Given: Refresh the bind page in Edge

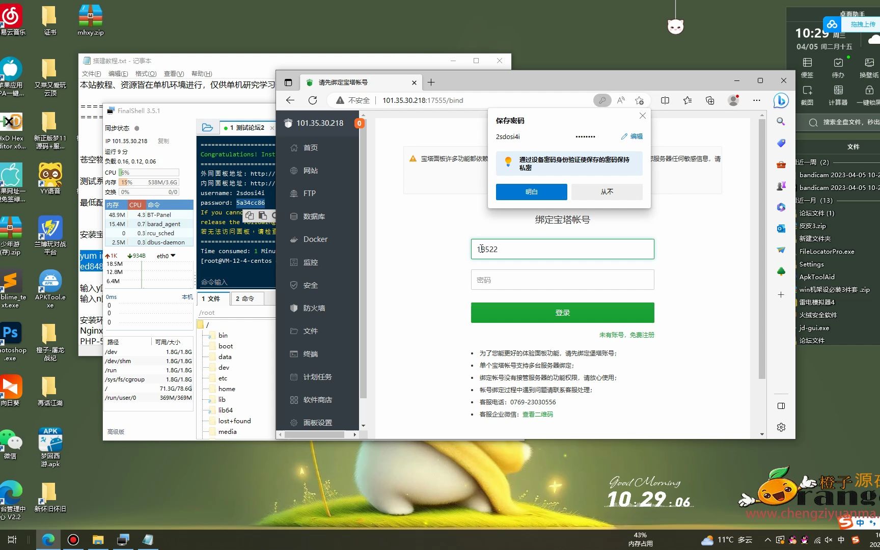Looking at the screenshot, I should [x=313, y=100].
